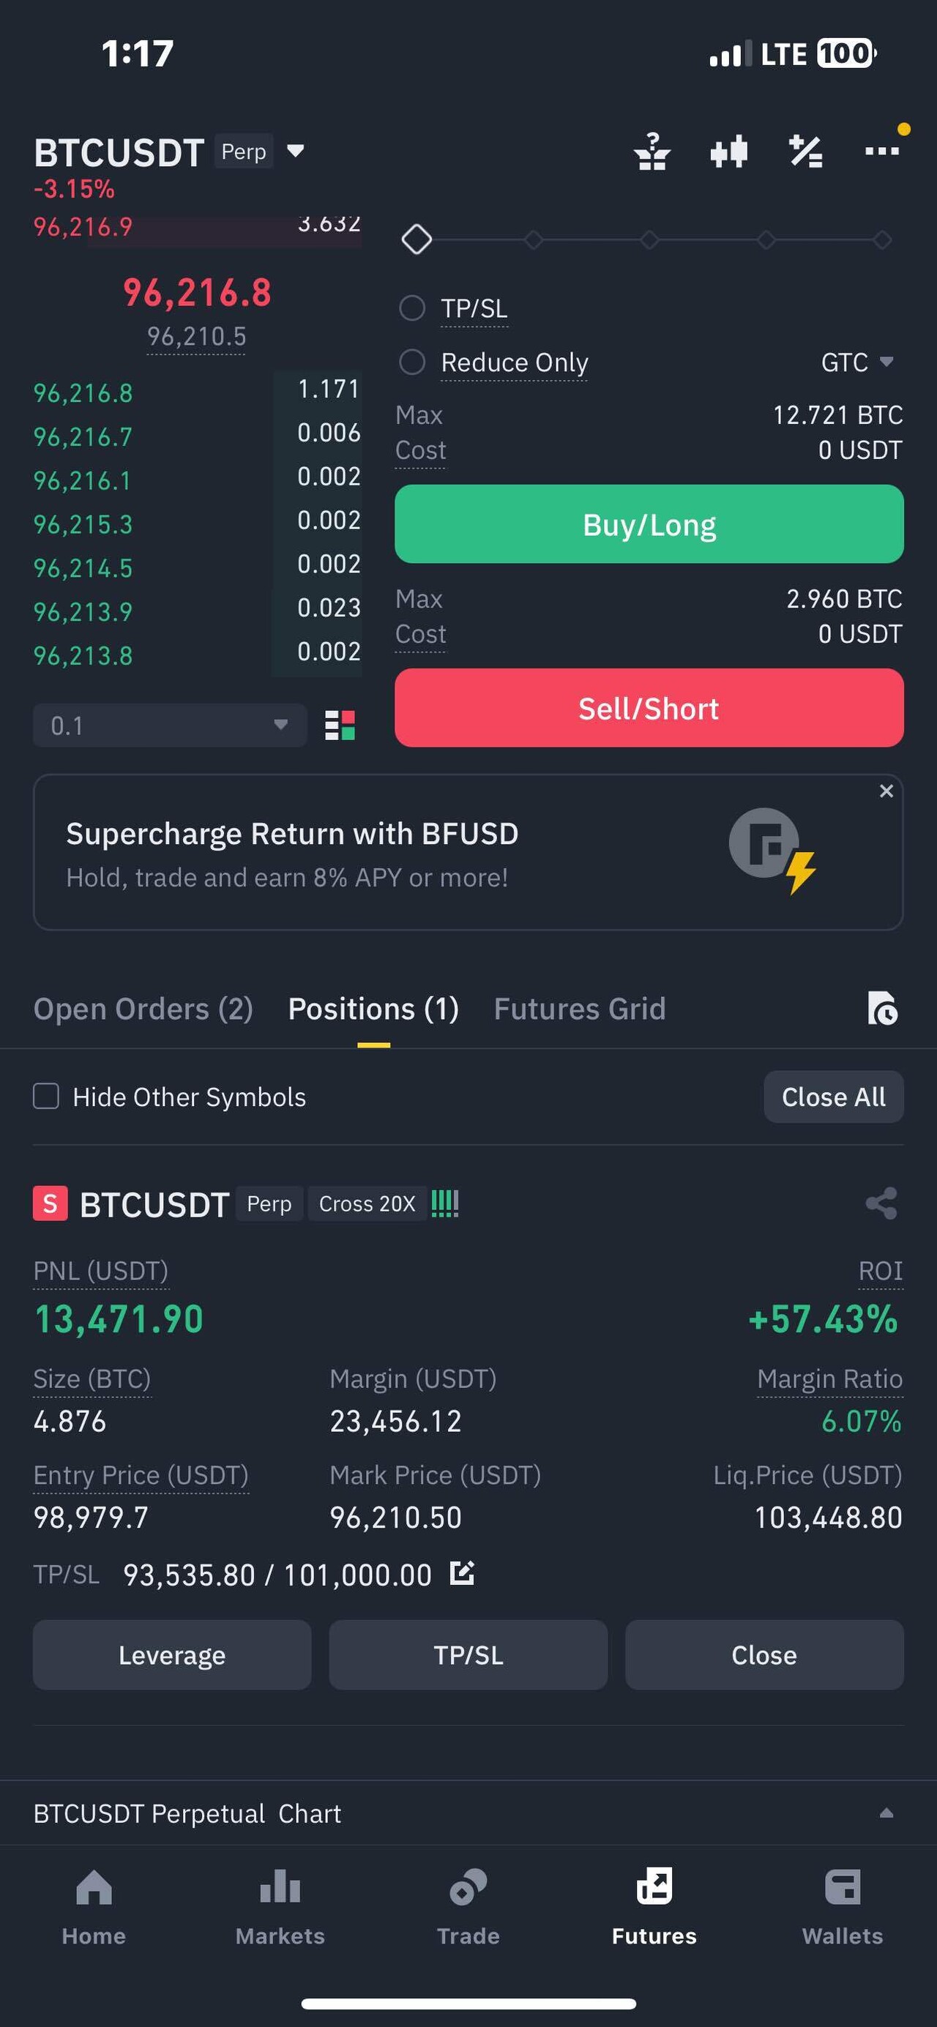The image size is (937, 2027).
Task: Switch to the Open Orders tab
Action: click(143, 1009)
